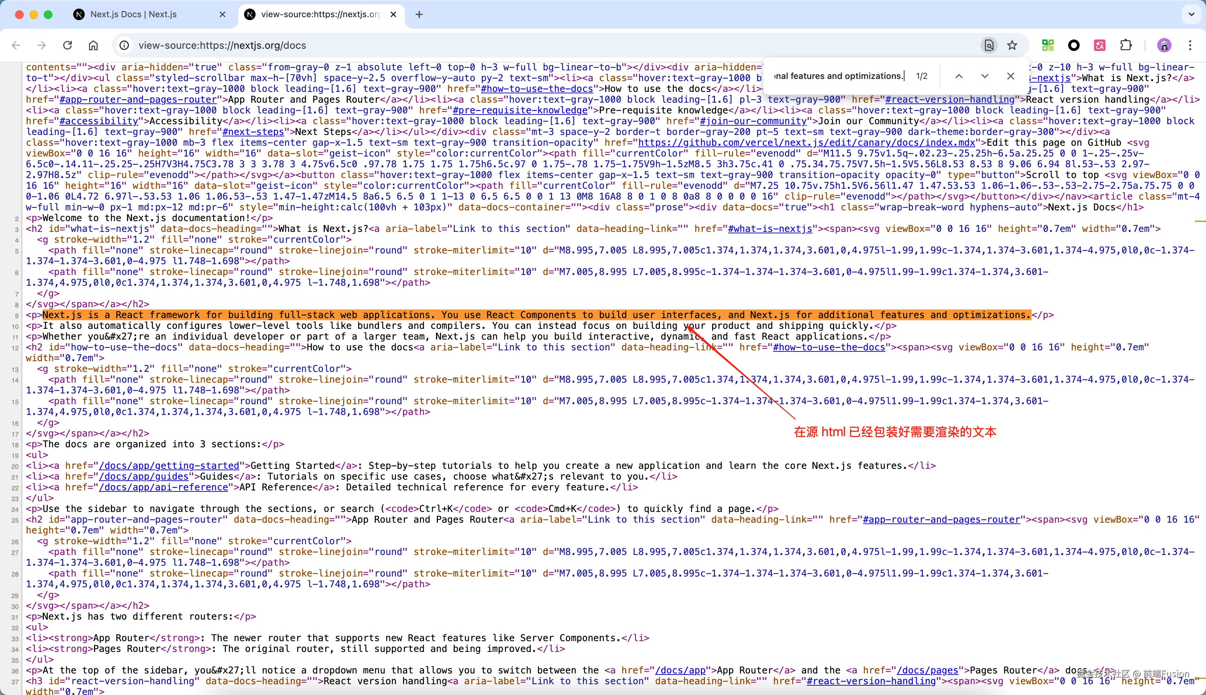Click the site info icon in address bar
This screenshot has width=1206, height=695.
[124, 45]
